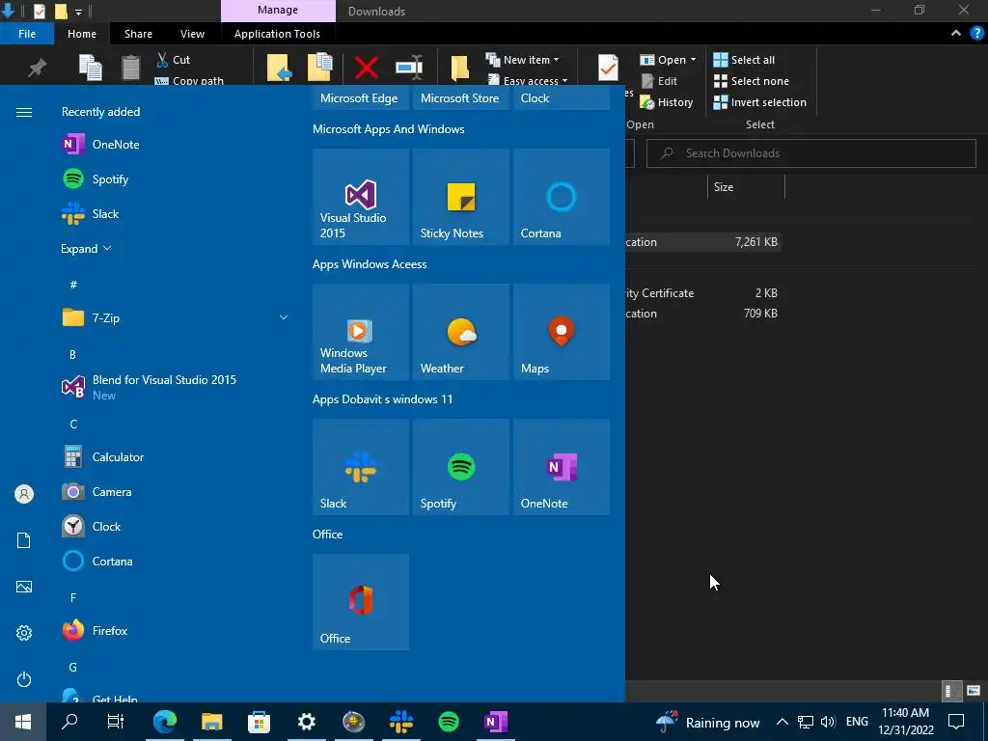
Task: Open Calculator from the app list
Action: [176, 456]
